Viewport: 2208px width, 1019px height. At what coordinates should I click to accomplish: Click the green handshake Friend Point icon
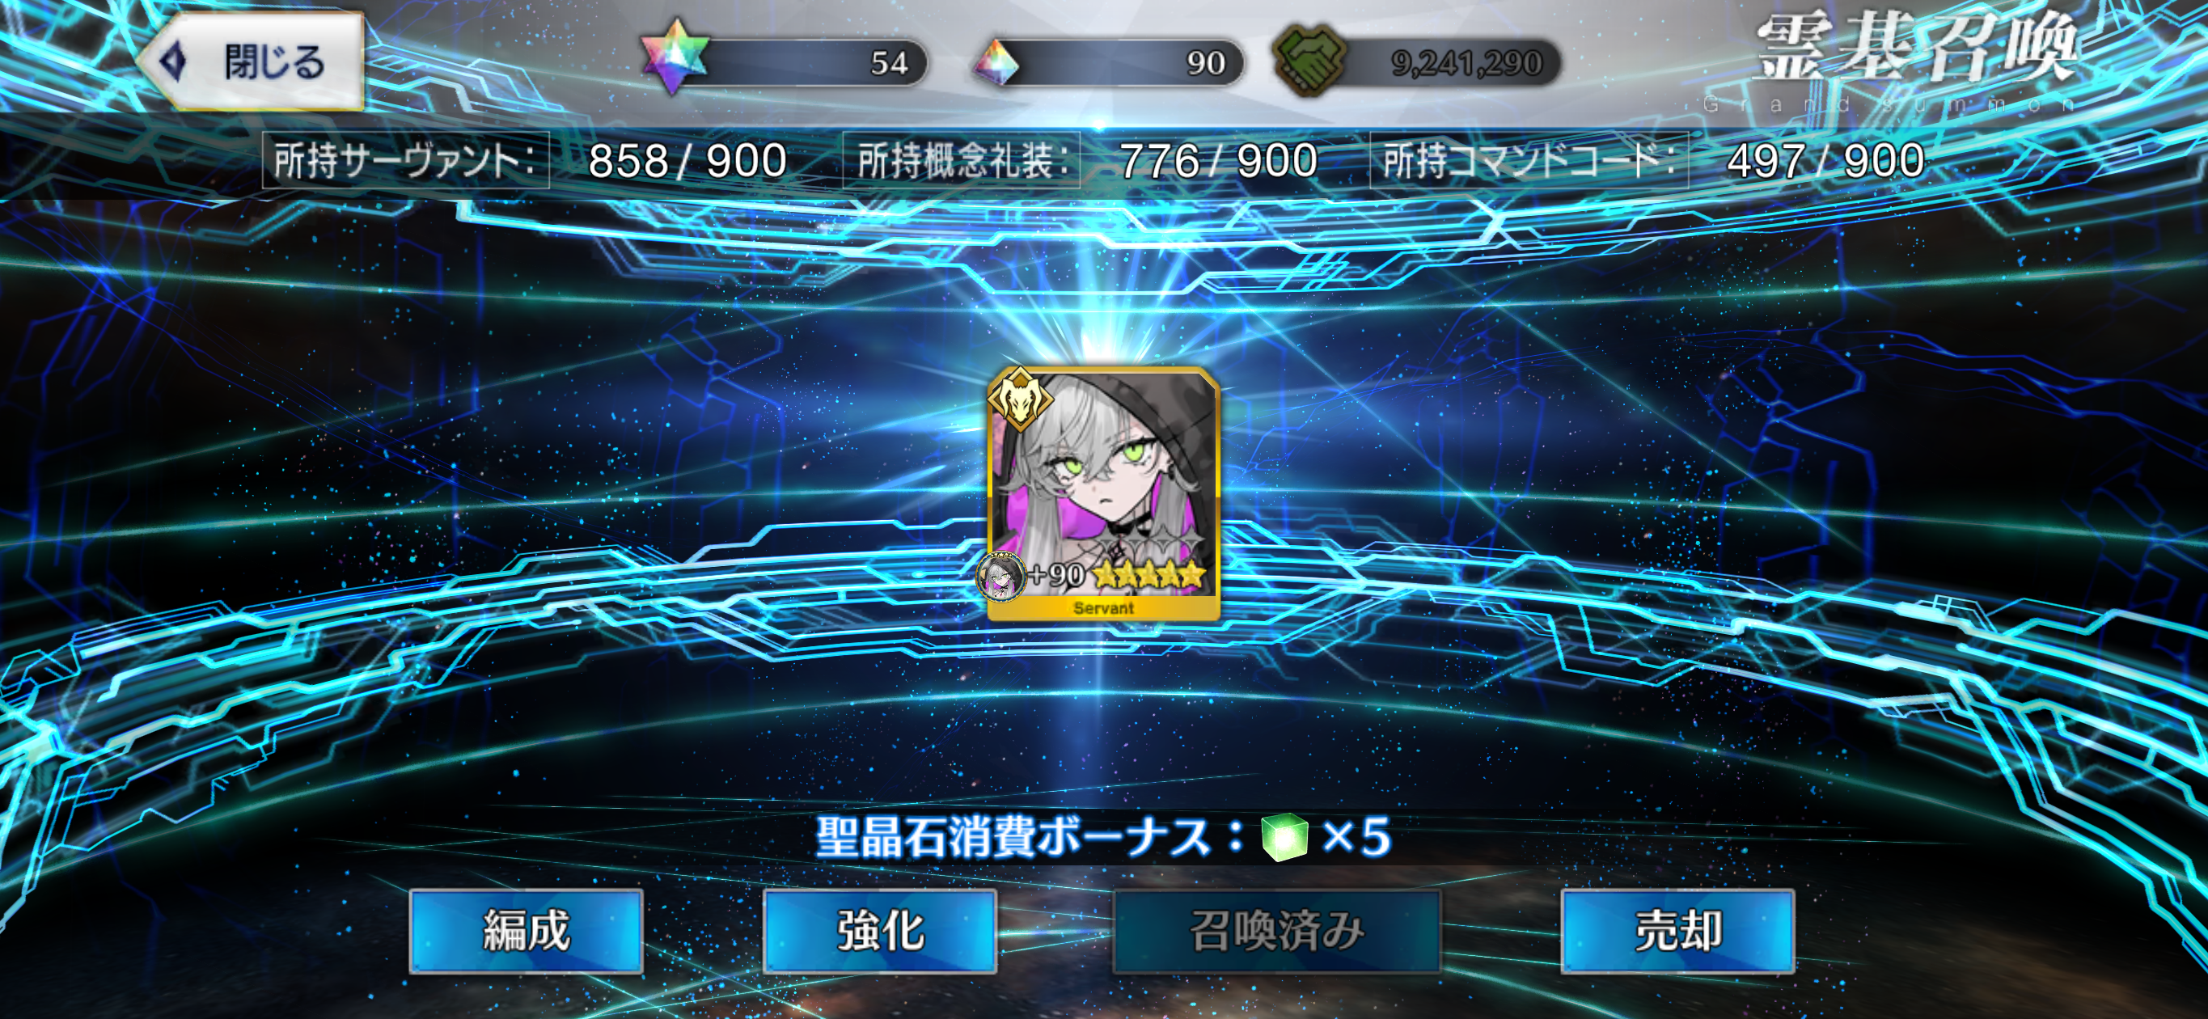click(1309, 59)
